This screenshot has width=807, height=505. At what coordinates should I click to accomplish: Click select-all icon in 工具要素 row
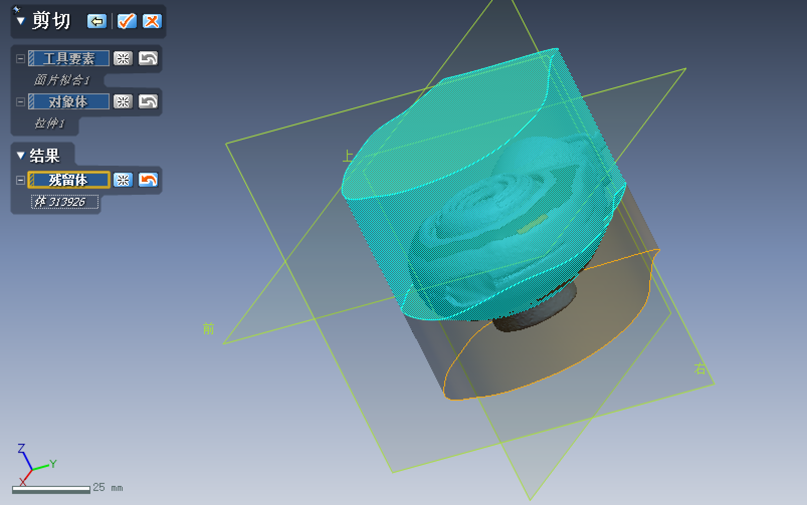[x=123, y=59]
